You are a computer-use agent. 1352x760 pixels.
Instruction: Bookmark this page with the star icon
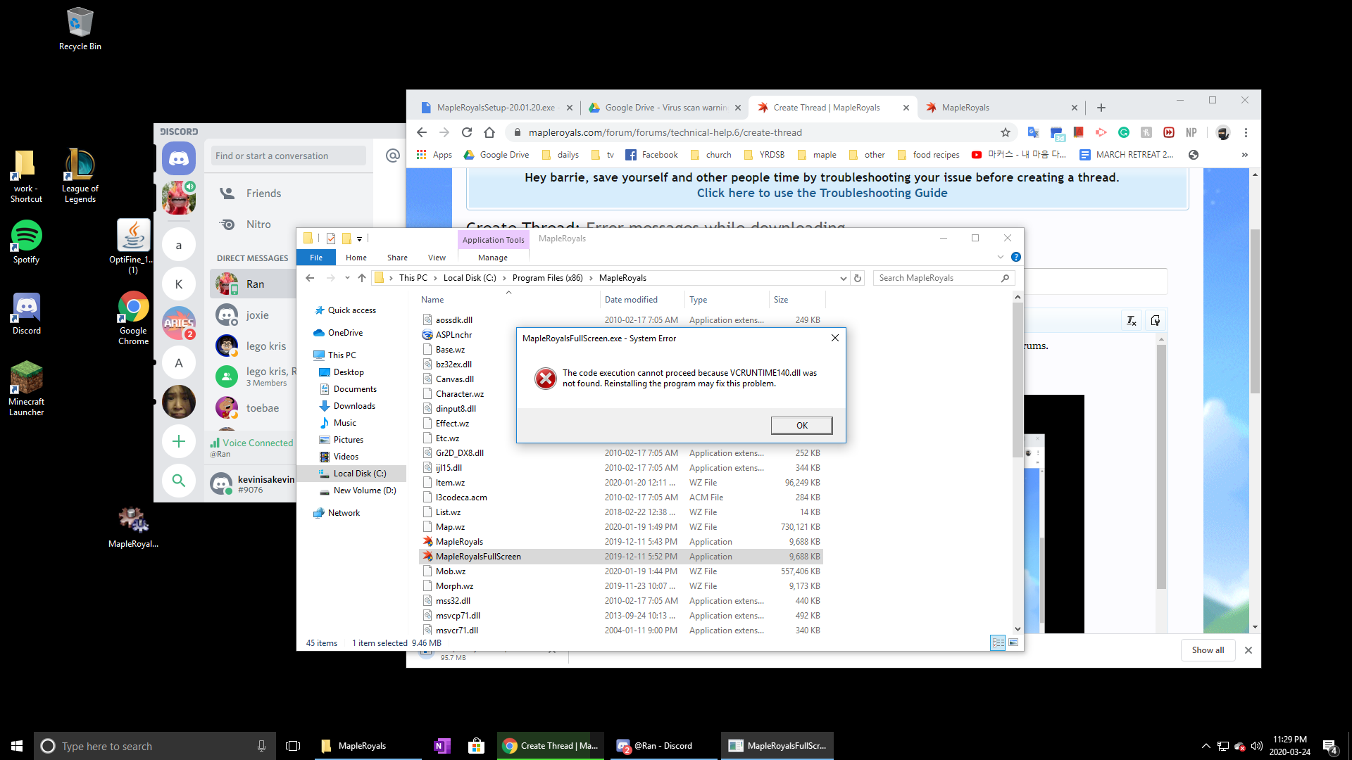pos(1006,132)
